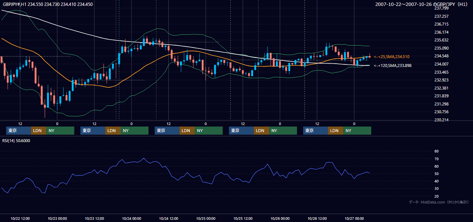Click the 10/26 12:00 date label
The image size is (473, 222).
tap(317, 218)
